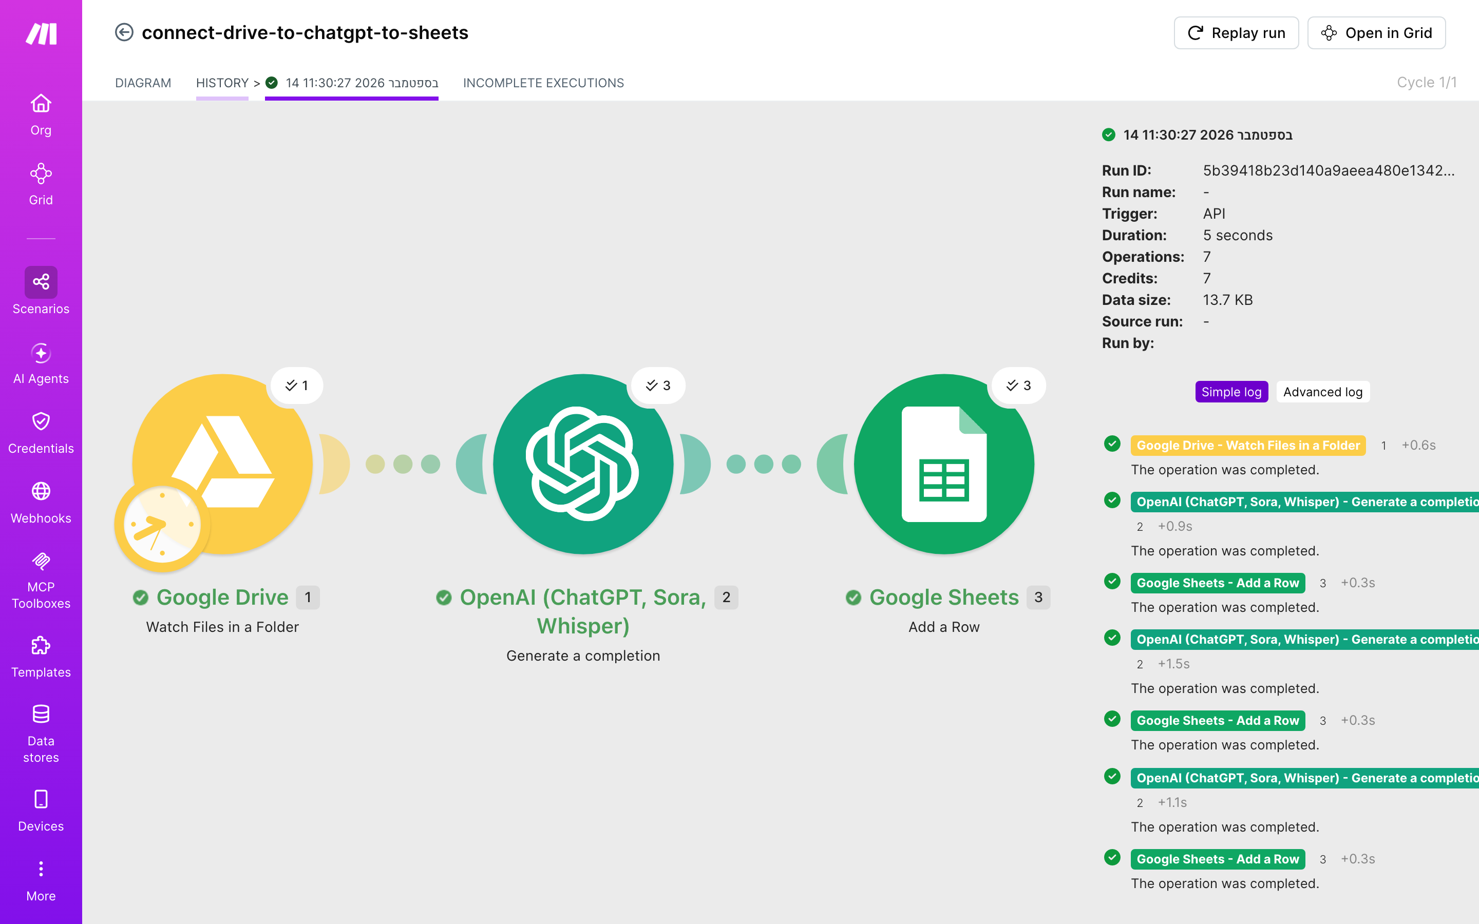This screenshot has height=924, width=1479.
Task: Click the check icon of the first OpenAI log entry
Action: click(x=1112, y=500)
